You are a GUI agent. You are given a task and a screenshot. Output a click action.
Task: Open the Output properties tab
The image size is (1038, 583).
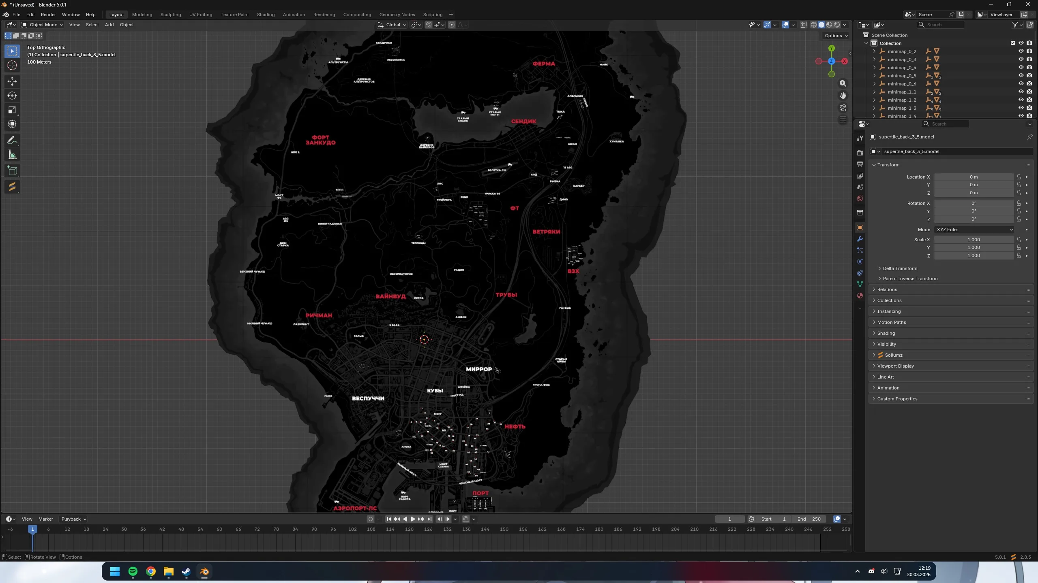[860, 164]
